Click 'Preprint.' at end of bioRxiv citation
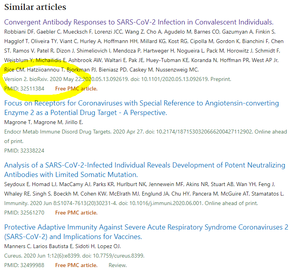This screenshot has height=273, width=301. pyautogui.click(x=221, y=79)
